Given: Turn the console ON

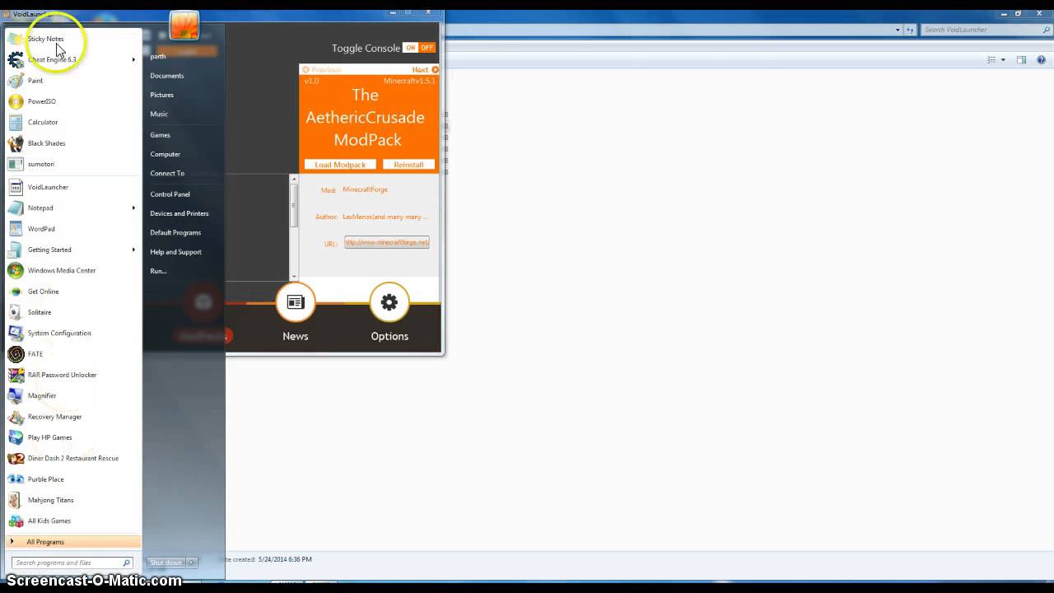Looking at the screenshot, I should pyautogui.click(x=410, y=48).
